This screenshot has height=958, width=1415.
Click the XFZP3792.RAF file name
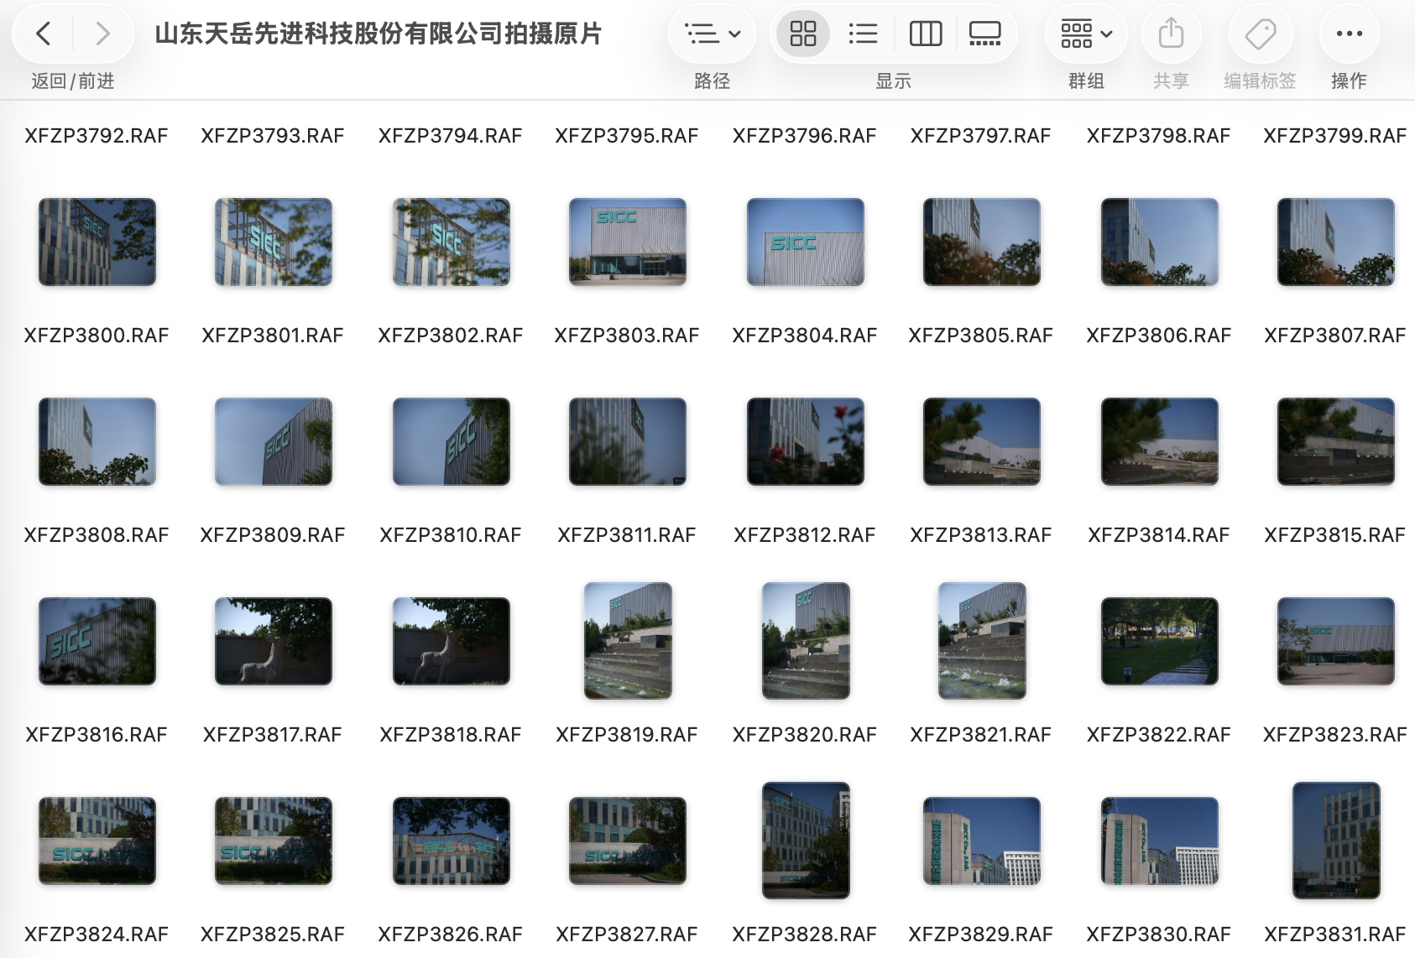[x=97, y=136]
